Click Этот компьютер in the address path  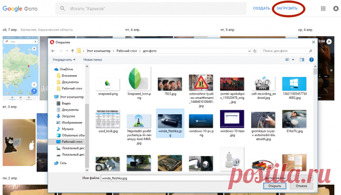[x=99, y=51]
